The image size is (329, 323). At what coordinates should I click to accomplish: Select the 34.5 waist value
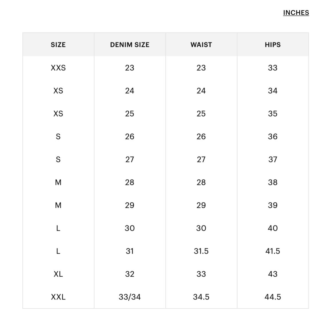coord(201,297)
